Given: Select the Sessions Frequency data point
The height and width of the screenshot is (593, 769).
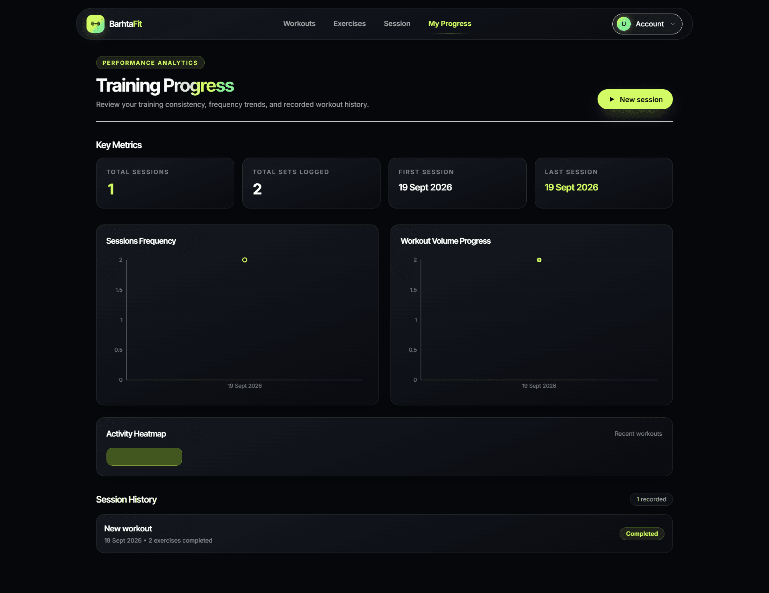Looking at the screenshot, I should pos(245,260).
